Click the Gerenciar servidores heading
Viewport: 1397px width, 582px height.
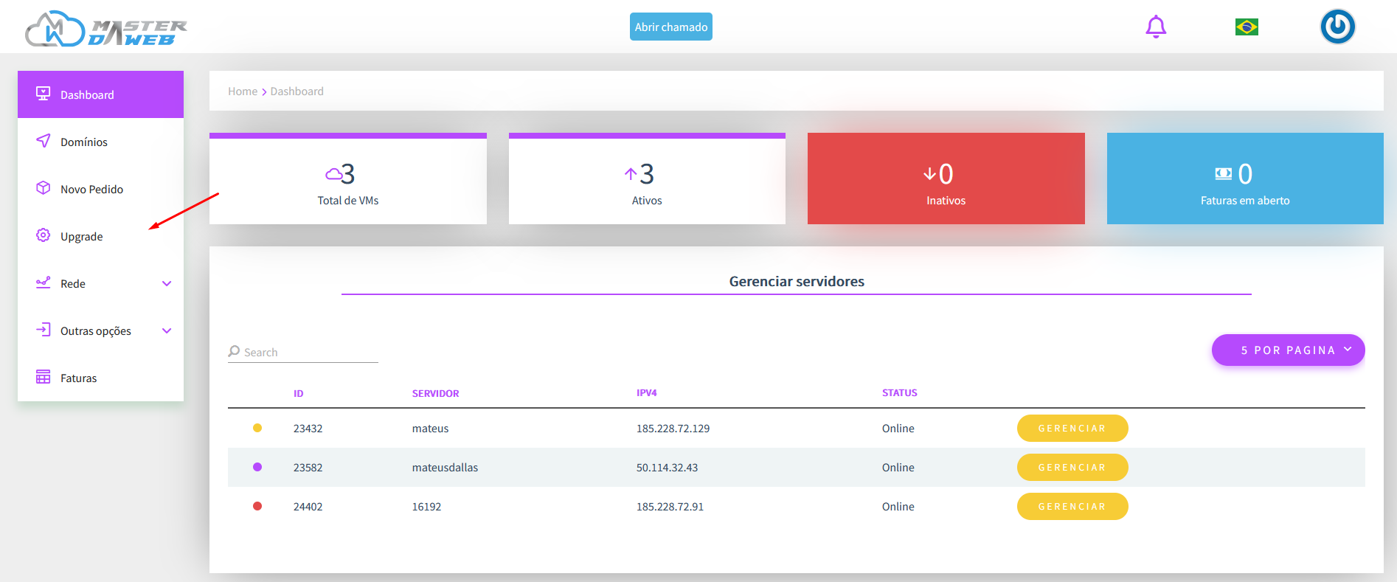click(x=797, y=281)
